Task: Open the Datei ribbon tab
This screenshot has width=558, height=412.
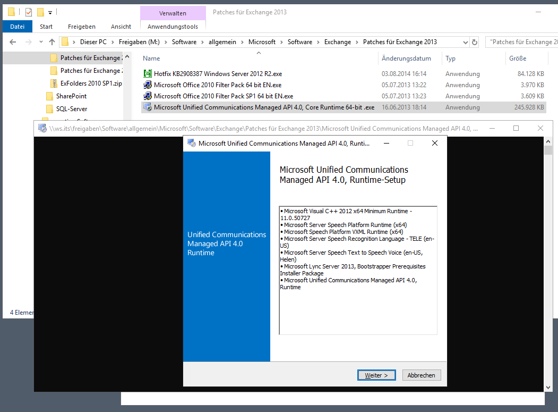Action: 17,27
